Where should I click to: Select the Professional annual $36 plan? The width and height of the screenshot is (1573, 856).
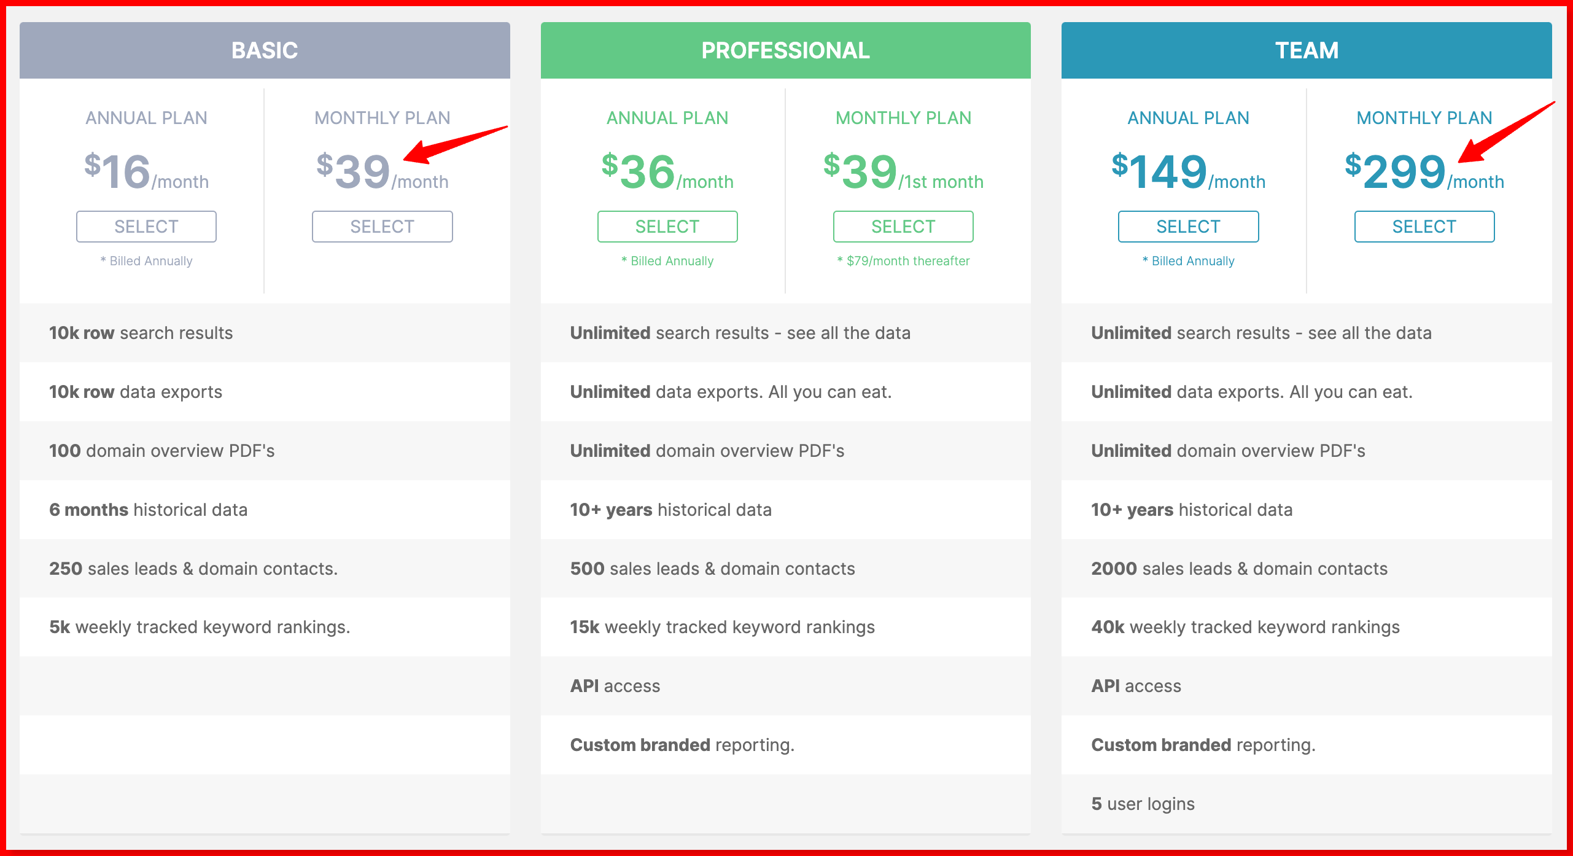(x=667, y=227)
